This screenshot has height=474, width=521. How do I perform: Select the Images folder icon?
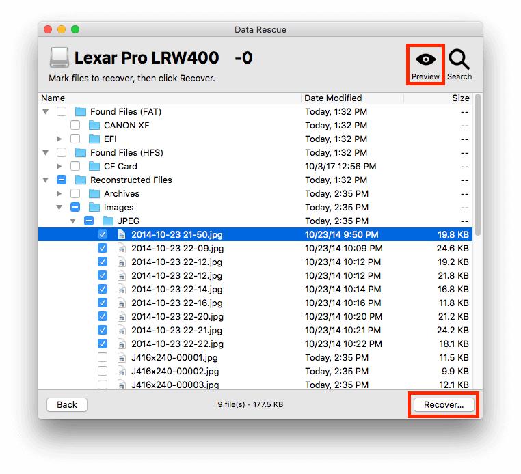(94, 207)
